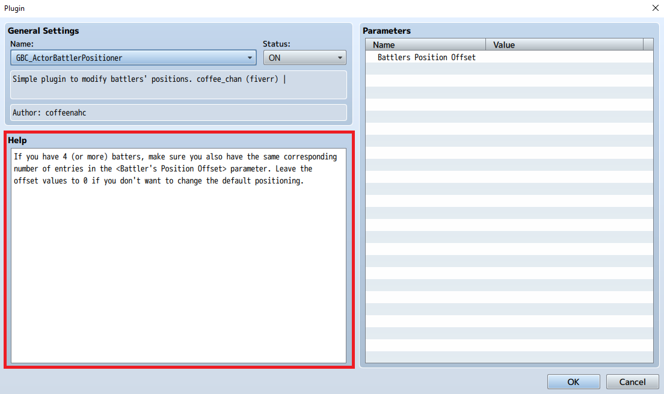664x394 pixels.
Task: Click inside the Help text area
Action: pos(178,256)
